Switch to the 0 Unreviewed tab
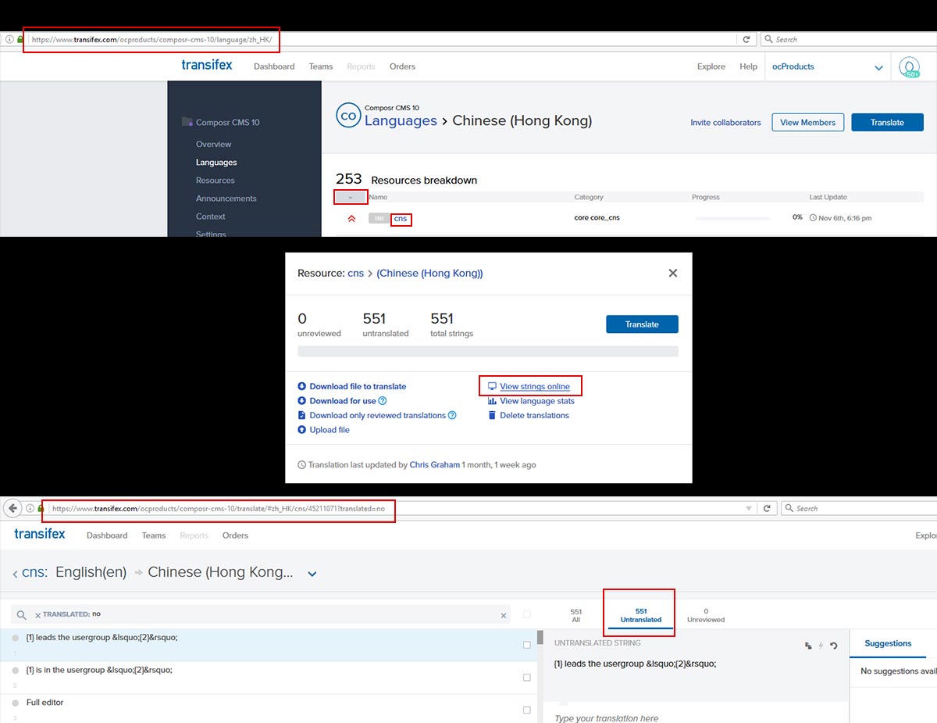937x723 pixels. point(706,616)
